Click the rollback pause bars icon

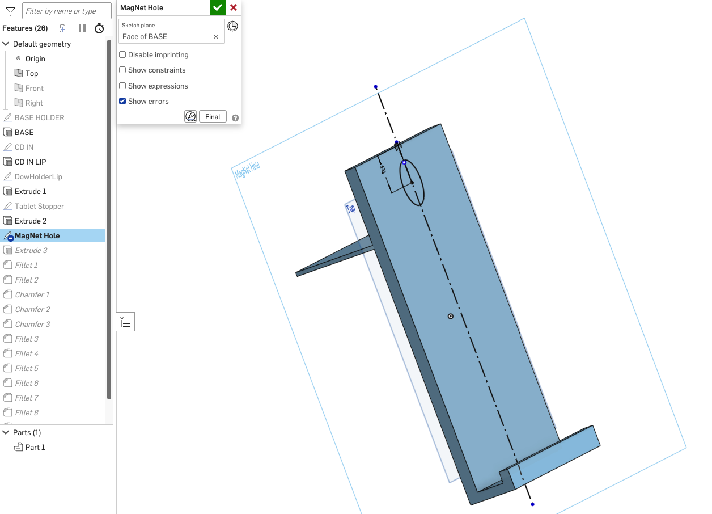tap(82, 28)
